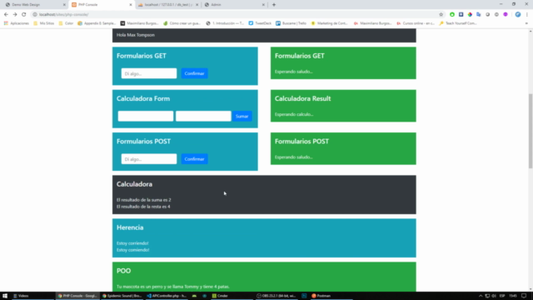Click 'El resultado de la resta es 4' text

143,207
